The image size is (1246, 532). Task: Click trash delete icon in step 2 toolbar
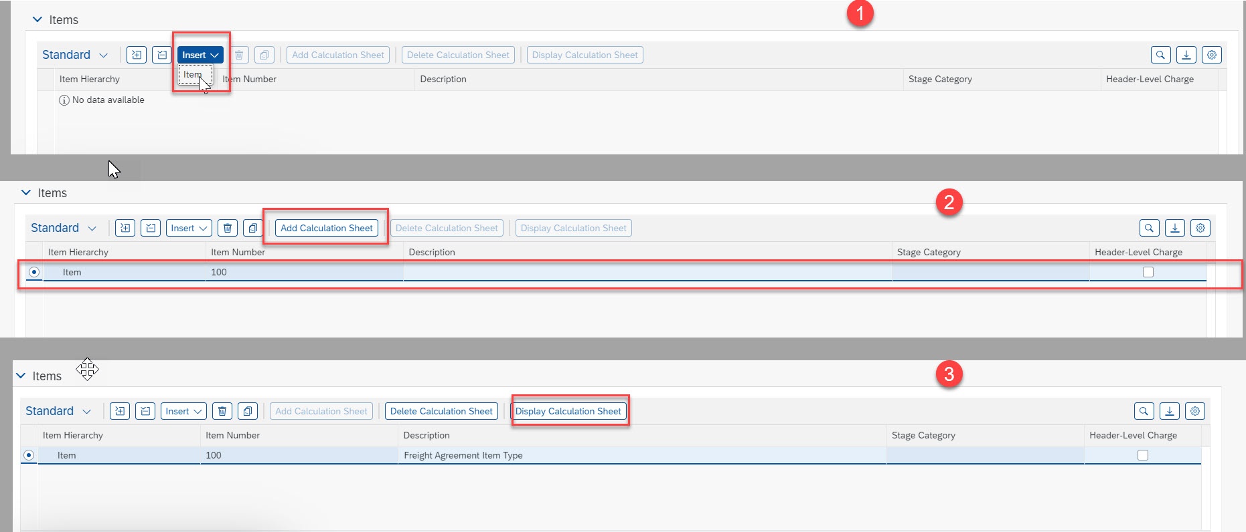click(228, 228)
